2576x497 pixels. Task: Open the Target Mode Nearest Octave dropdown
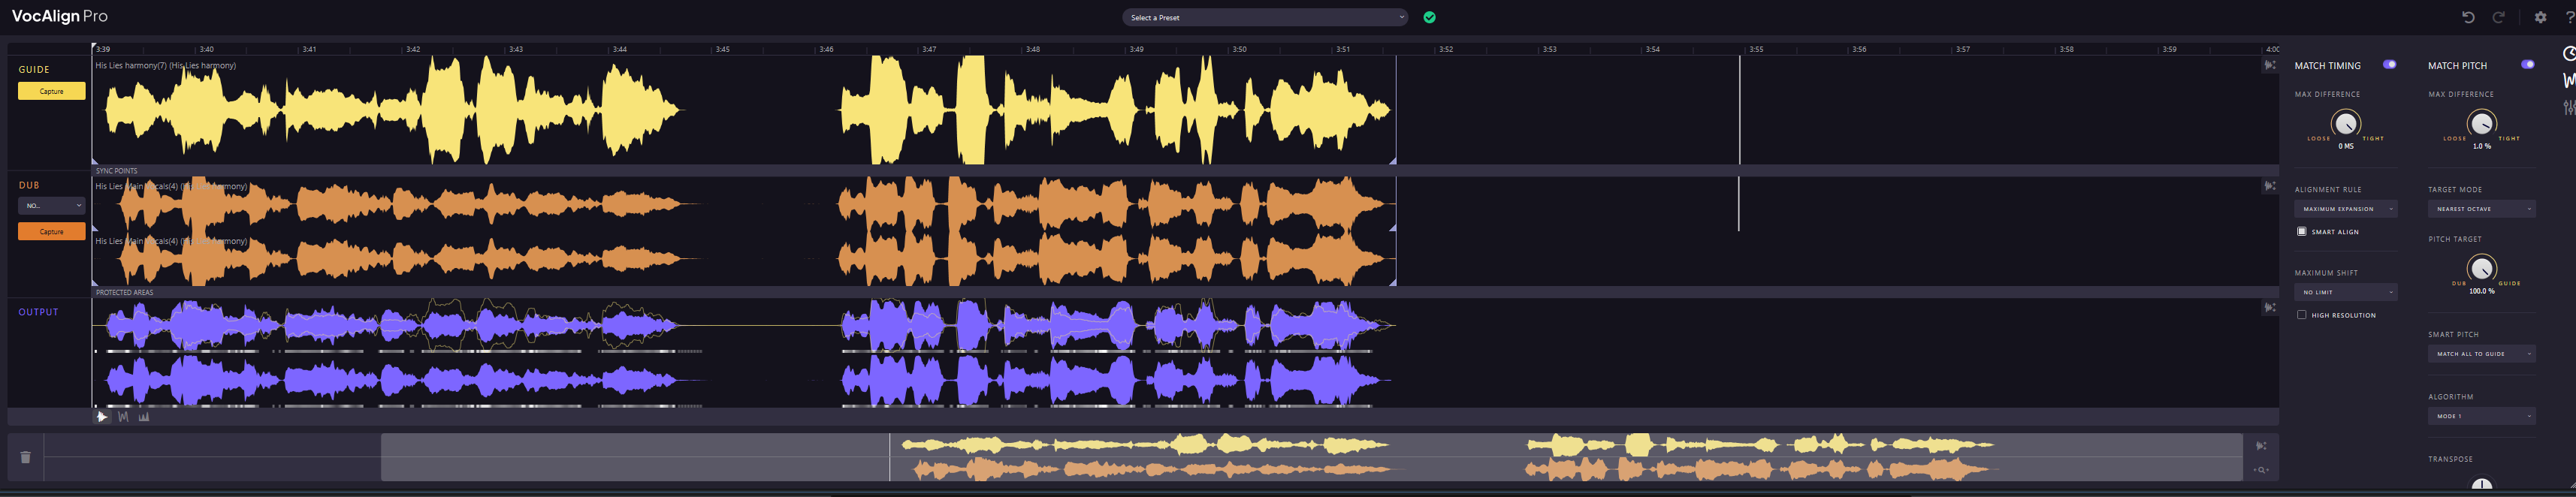[x=2481, y=209]
